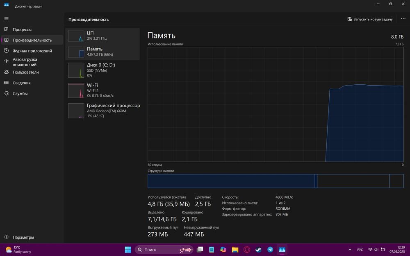Click the memory usage graph
The width and height of the screenshot is (410, 256).
coord(276,104)
